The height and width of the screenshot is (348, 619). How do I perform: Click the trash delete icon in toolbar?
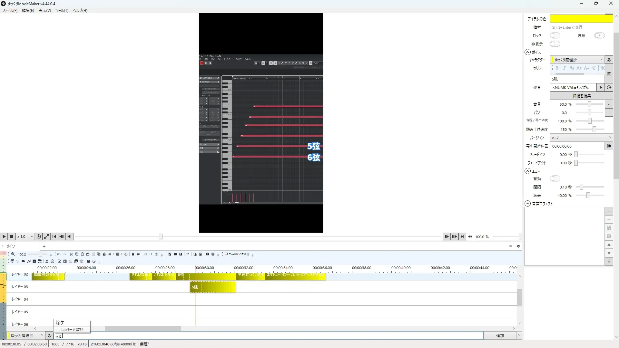(x=133, y=254)
